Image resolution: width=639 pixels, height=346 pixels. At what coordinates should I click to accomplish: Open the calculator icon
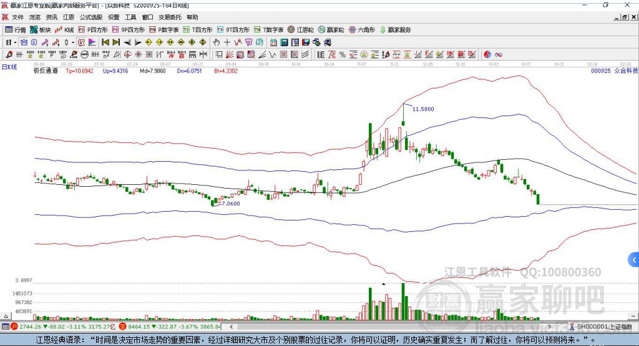pos(285,42)
